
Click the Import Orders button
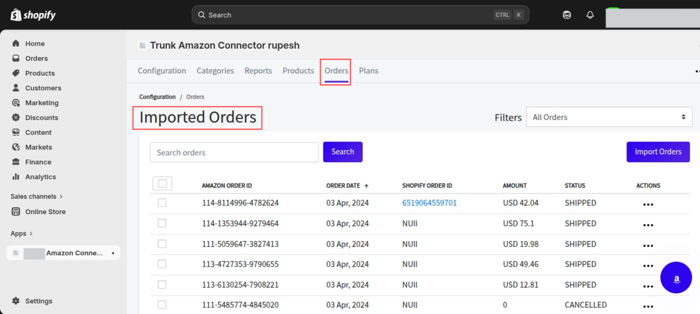pyautogui.click(x=657, y=152)
